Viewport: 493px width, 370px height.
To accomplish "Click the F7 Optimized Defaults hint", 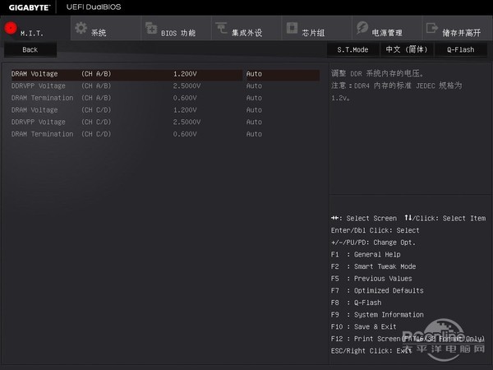I will point(377,291).
